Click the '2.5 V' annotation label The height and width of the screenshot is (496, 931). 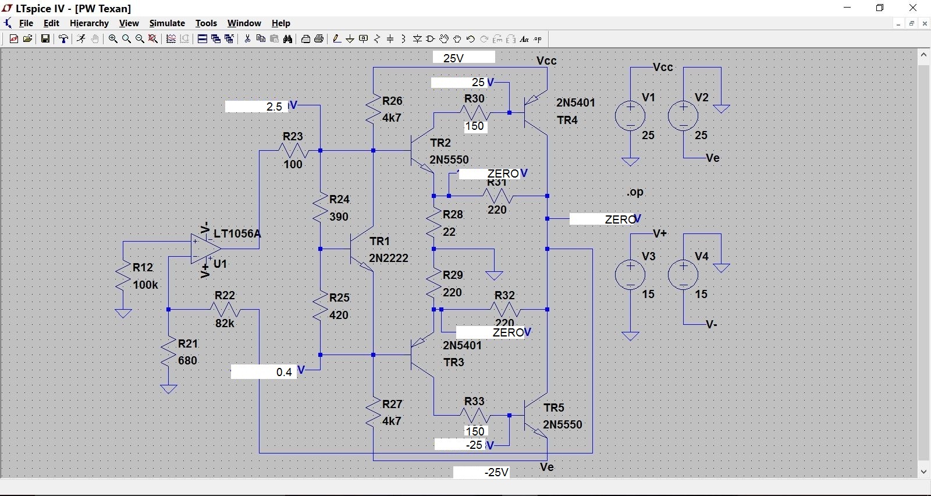[x=262, y=107]
